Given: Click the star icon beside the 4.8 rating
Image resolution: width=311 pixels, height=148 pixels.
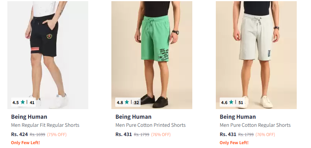Looking at the screenshot, I should (x=127, y=102).
